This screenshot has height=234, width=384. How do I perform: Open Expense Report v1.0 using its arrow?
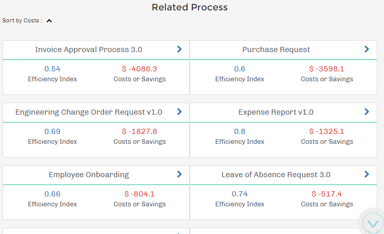tap(367, 112)
